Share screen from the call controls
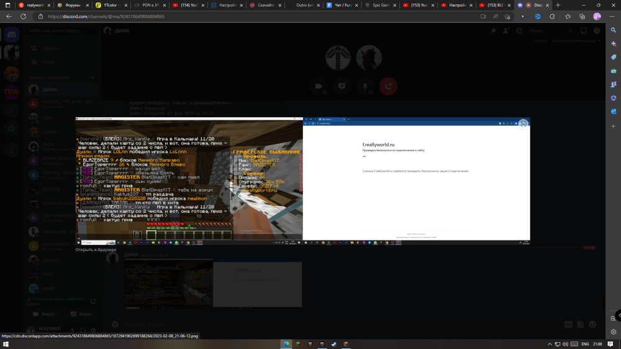The width and height of the screenshot is (621, 349). [x=342, y=86]
